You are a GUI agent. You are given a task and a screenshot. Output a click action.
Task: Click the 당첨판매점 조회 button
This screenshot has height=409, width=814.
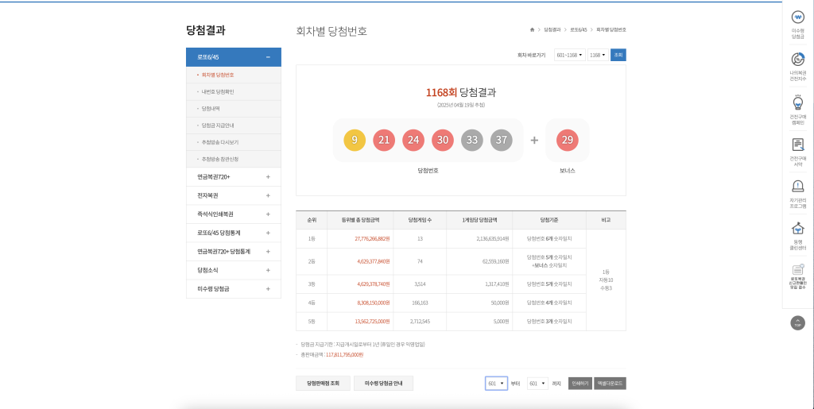tap(323, 384)
